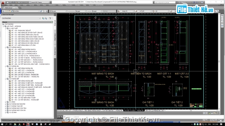This screenshot has height=126, width=225.
Task: Collapse the 02. PHÒNG KHÁCH subset
Action: 6,47
